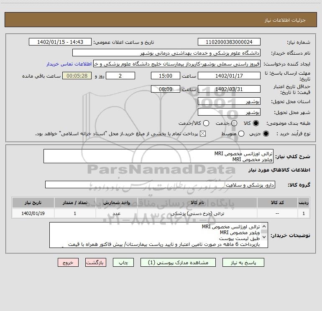
Task: Select the کالا radio button
Action: click(256, 123)
